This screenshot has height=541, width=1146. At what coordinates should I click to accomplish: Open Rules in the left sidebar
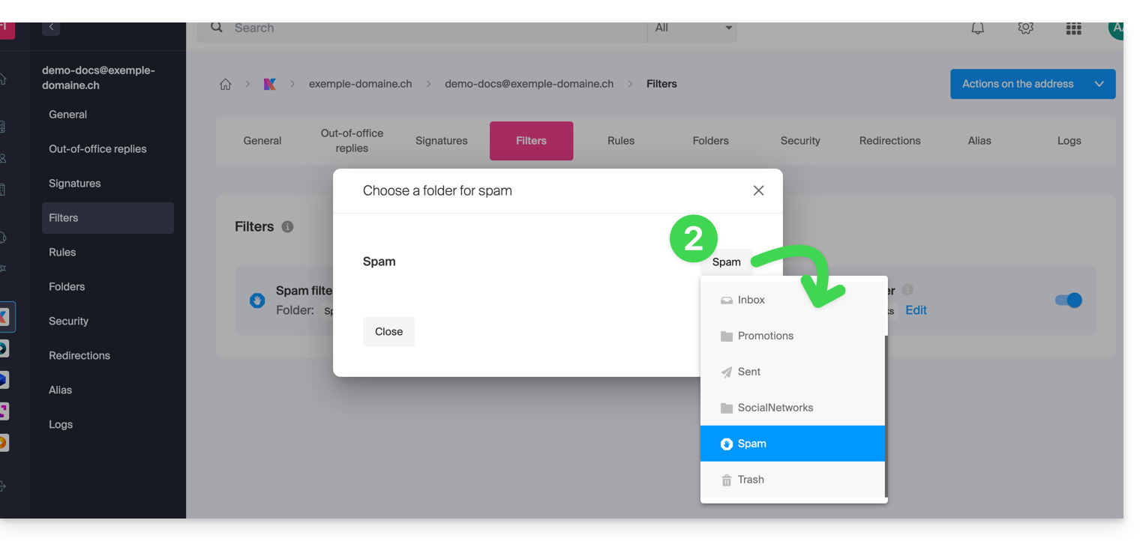coord(108,253)
